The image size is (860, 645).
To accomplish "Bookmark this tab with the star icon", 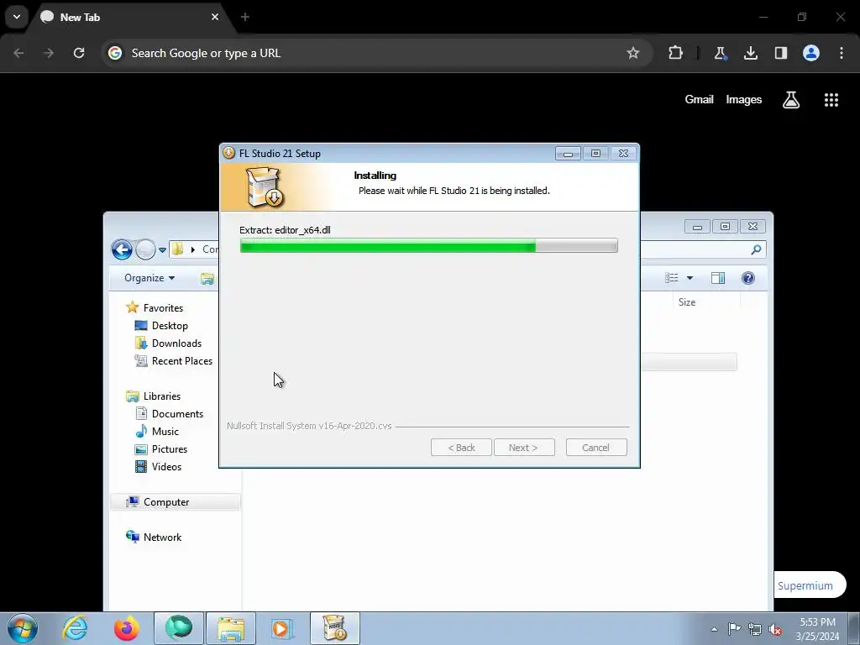I will (x=633, y=53).
